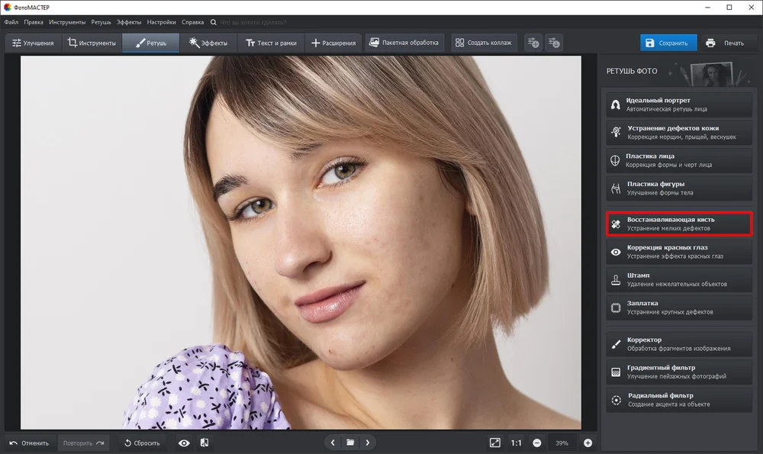Select the Корректор tool
The height and width of the screenshot is (454, 763).
679,344
